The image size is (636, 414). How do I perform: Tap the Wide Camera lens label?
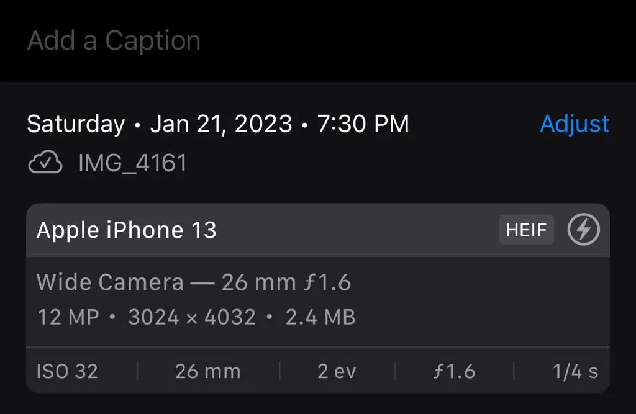pos(110,282)
